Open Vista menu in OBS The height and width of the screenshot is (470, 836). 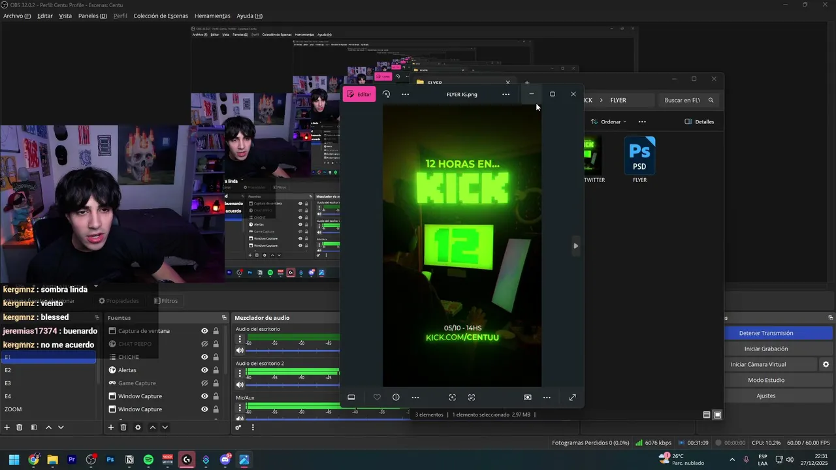pos(65,16)
